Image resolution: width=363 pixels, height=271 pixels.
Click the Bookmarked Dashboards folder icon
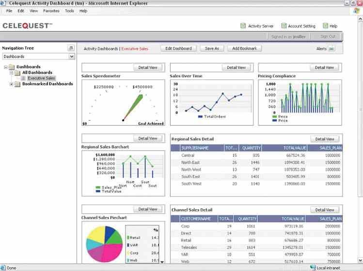[x=17, y=84]
